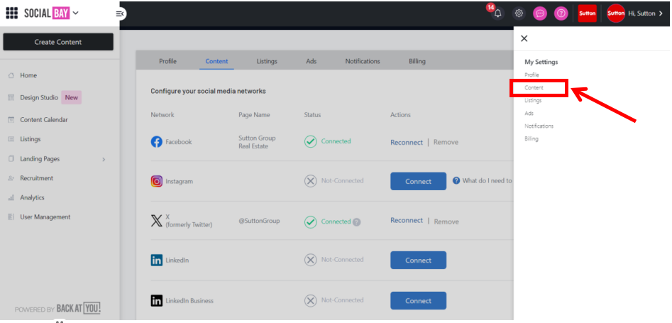Connect the LinkedIn account
The height and width of the screenshot is (323, 672).
point(418,261)
